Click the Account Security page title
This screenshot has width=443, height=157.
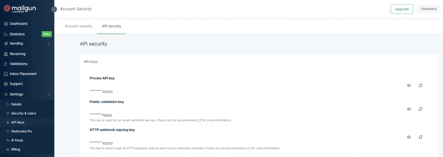point(76,9)
